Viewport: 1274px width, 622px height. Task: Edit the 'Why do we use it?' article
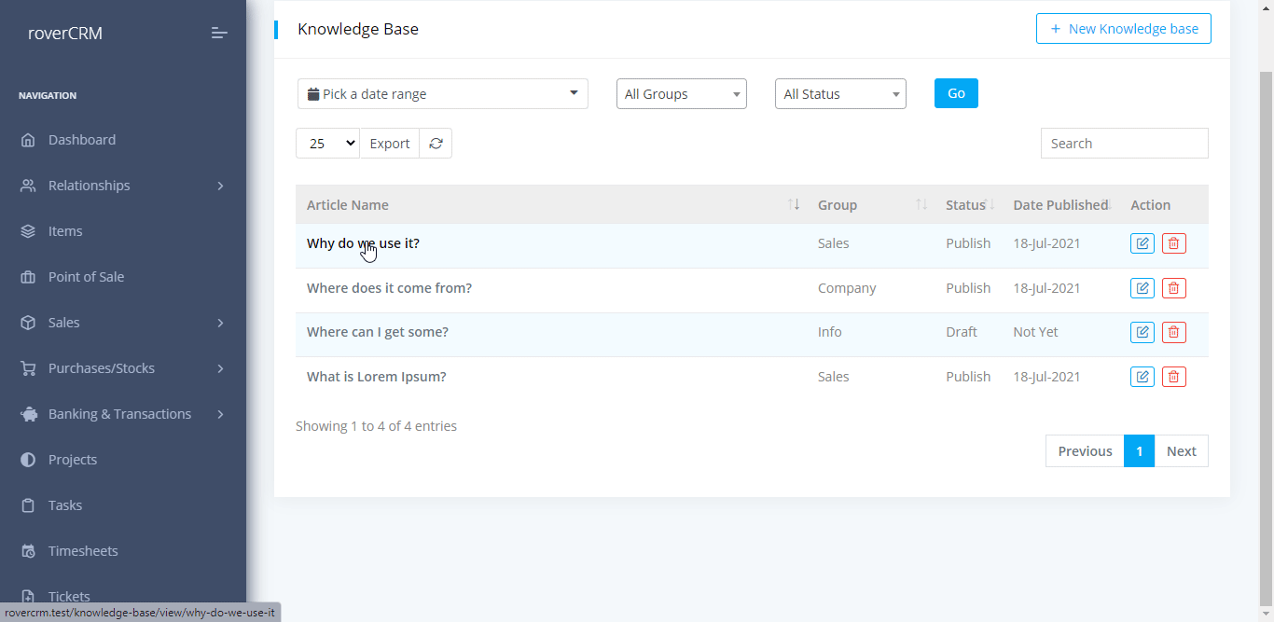pyautogui.click(x=1142, y=243)
